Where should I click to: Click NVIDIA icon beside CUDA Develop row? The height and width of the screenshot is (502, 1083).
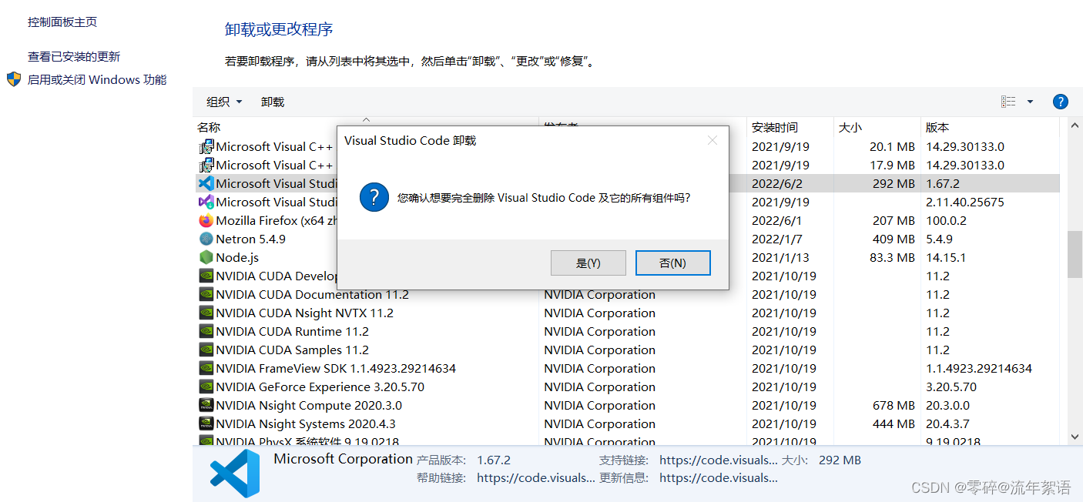pyautogui.click(x=206, y=276)
